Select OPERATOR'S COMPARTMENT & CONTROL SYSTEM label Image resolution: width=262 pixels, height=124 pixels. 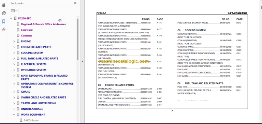[47, 86]
